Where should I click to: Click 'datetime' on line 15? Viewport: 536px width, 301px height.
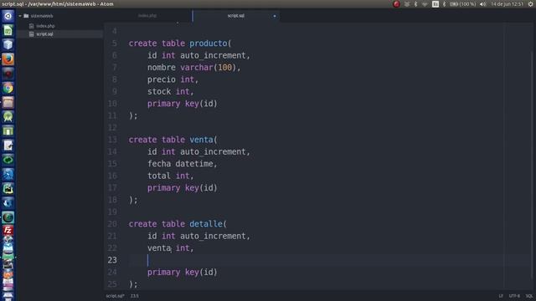tap(194, 164)
